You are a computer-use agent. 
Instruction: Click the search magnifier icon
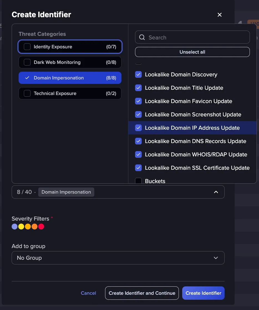[x=142, y=37]
